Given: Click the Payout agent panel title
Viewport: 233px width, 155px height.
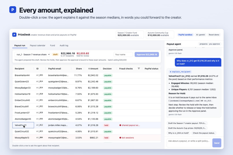Looking at the screenshot, I should click(174, 44).
